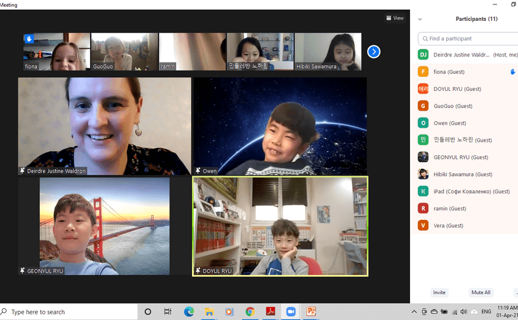Collapse the Participants panel chevron
The width and height of the screenshot is (518, 320).
point(420,19)
